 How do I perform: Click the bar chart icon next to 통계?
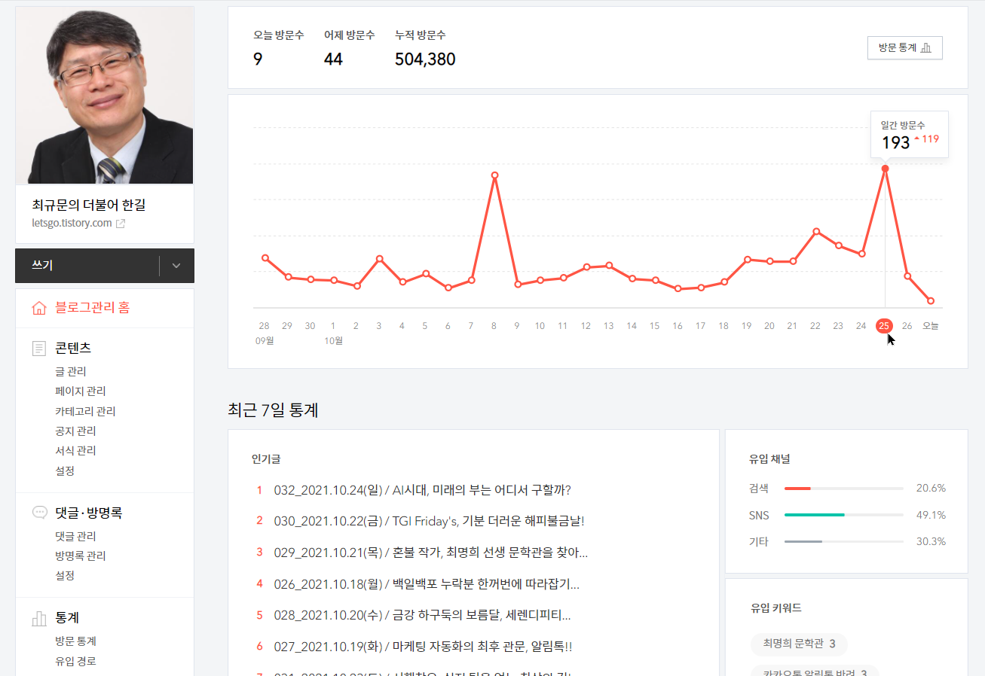tap(39, 618)
